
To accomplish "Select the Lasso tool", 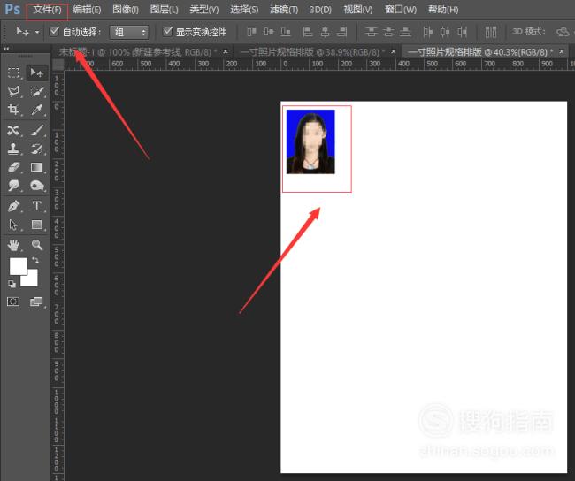I will 13,91.
